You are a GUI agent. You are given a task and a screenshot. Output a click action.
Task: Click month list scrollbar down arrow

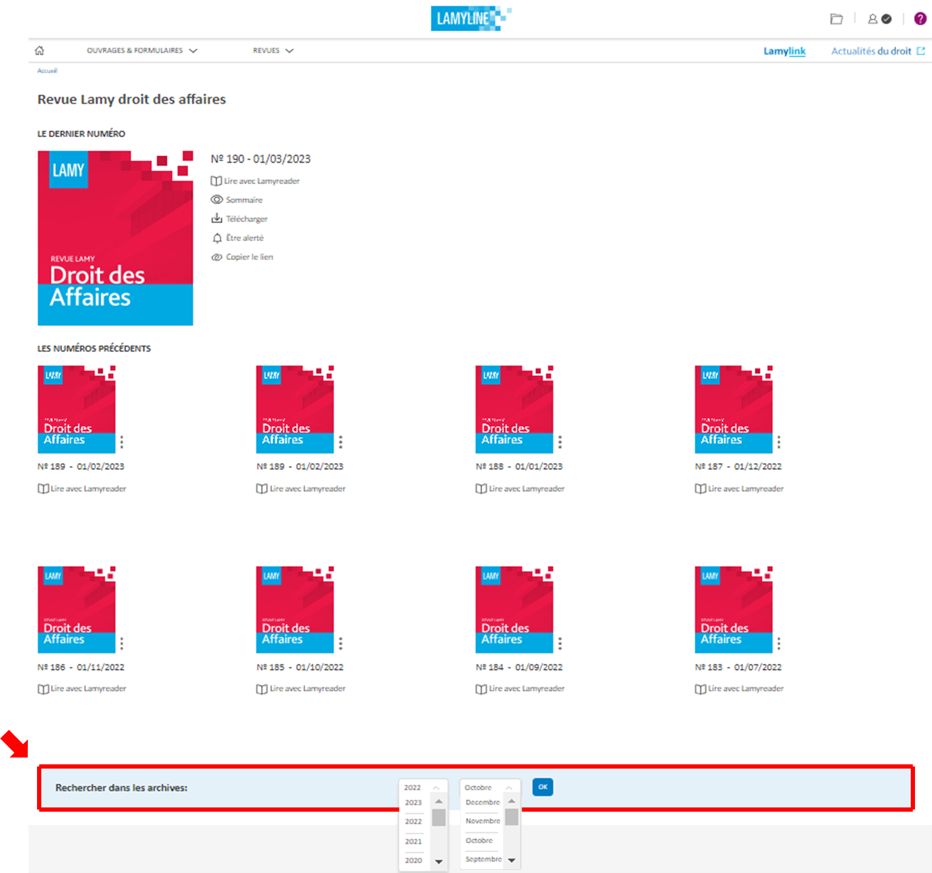point(512,860)
